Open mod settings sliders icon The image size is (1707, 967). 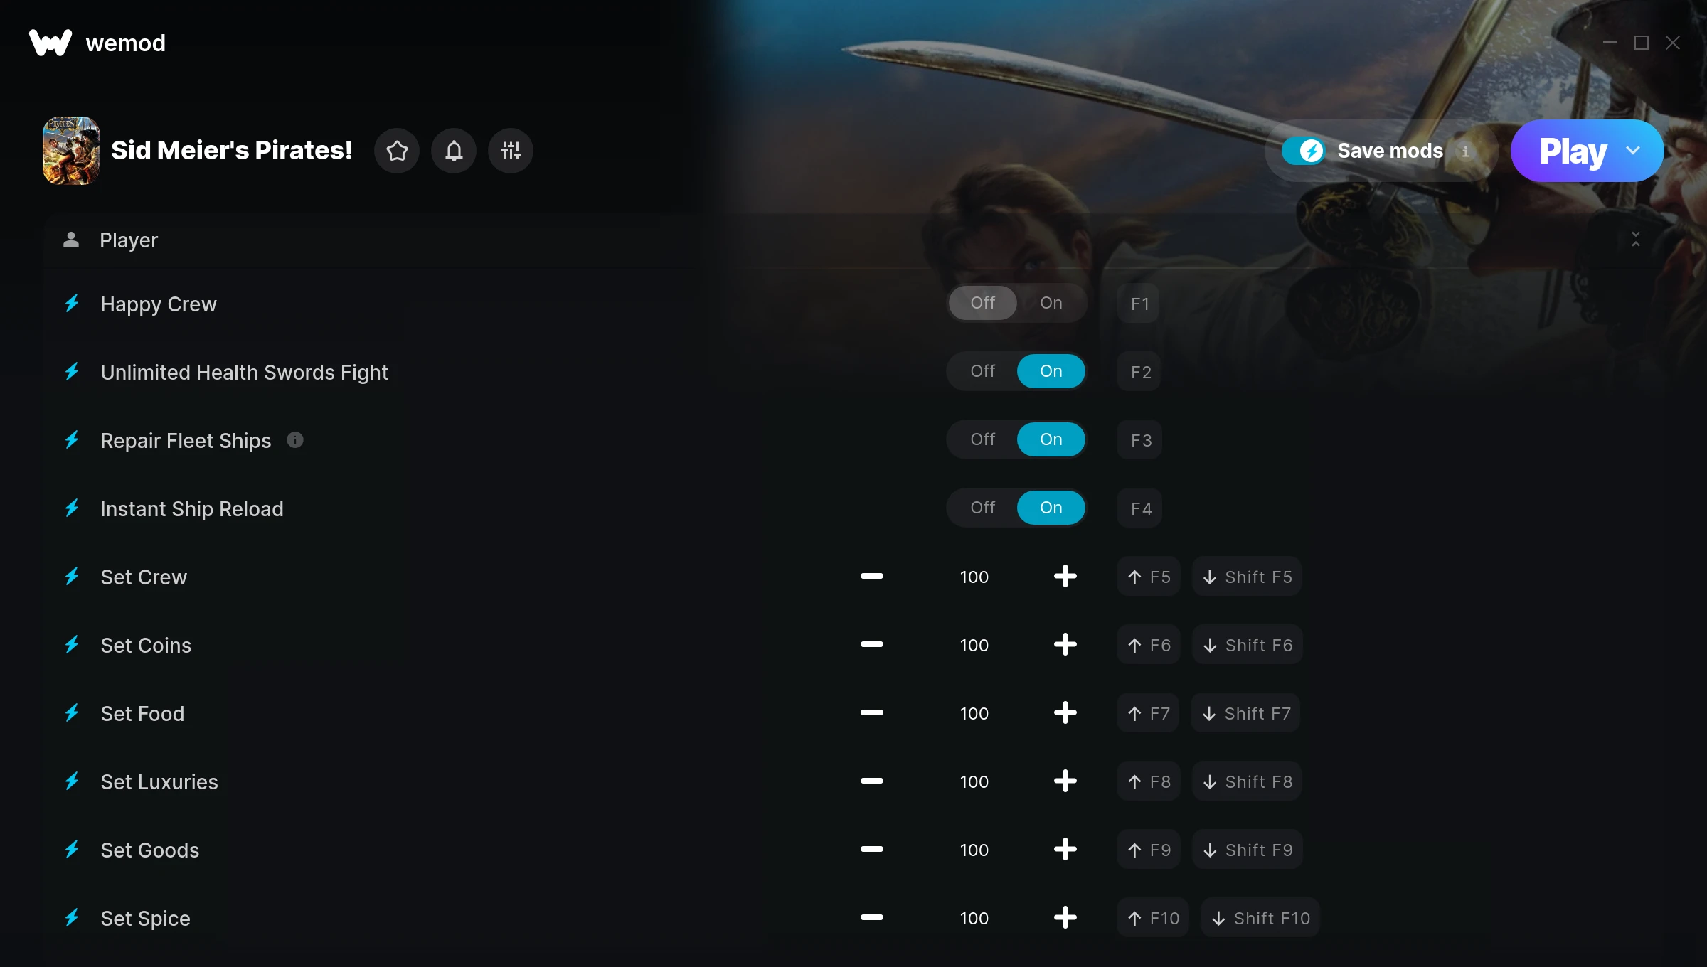[511, 151]
